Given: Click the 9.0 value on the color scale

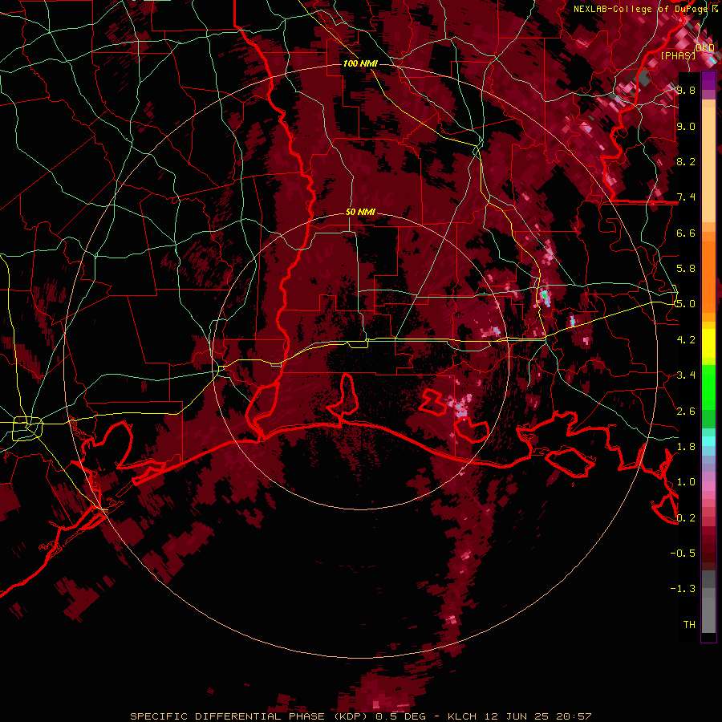Looking at the screenshot, I should pos(686,126).
